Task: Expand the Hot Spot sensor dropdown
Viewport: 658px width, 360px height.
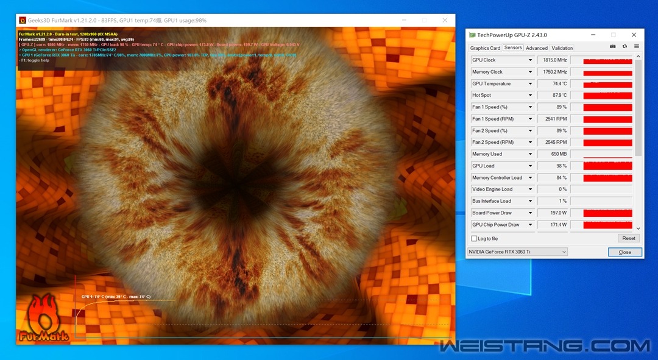Action: (x=530, y=95)
